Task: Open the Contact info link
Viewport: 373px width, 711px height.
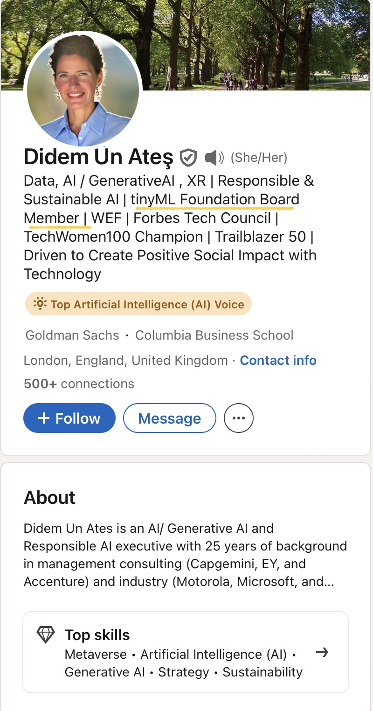Action: pos(278,360)
